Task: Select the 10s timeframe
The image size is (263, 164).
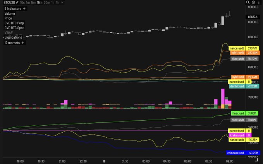Action: [22, 2]
